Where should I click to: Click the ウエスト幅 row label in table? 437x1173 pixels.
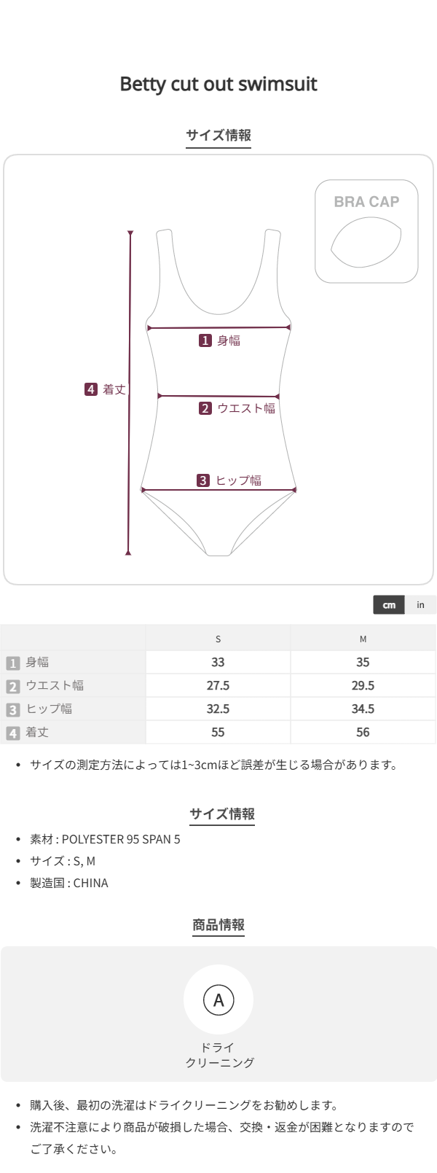[55, 686]
